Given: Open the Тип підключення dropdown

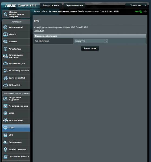Looking at the screenshot, I should (x=91, y=41).
